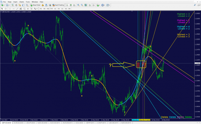
Task: Toggle the Navigator panel icon
Action: [x=20, y=5]
